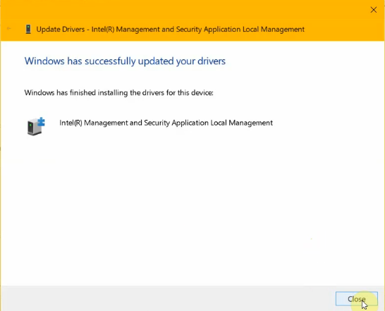385x311 pixels.
Task: Click the 'Update Drivers - Intel(R)' window title
Action: click(x=171, y=29)
